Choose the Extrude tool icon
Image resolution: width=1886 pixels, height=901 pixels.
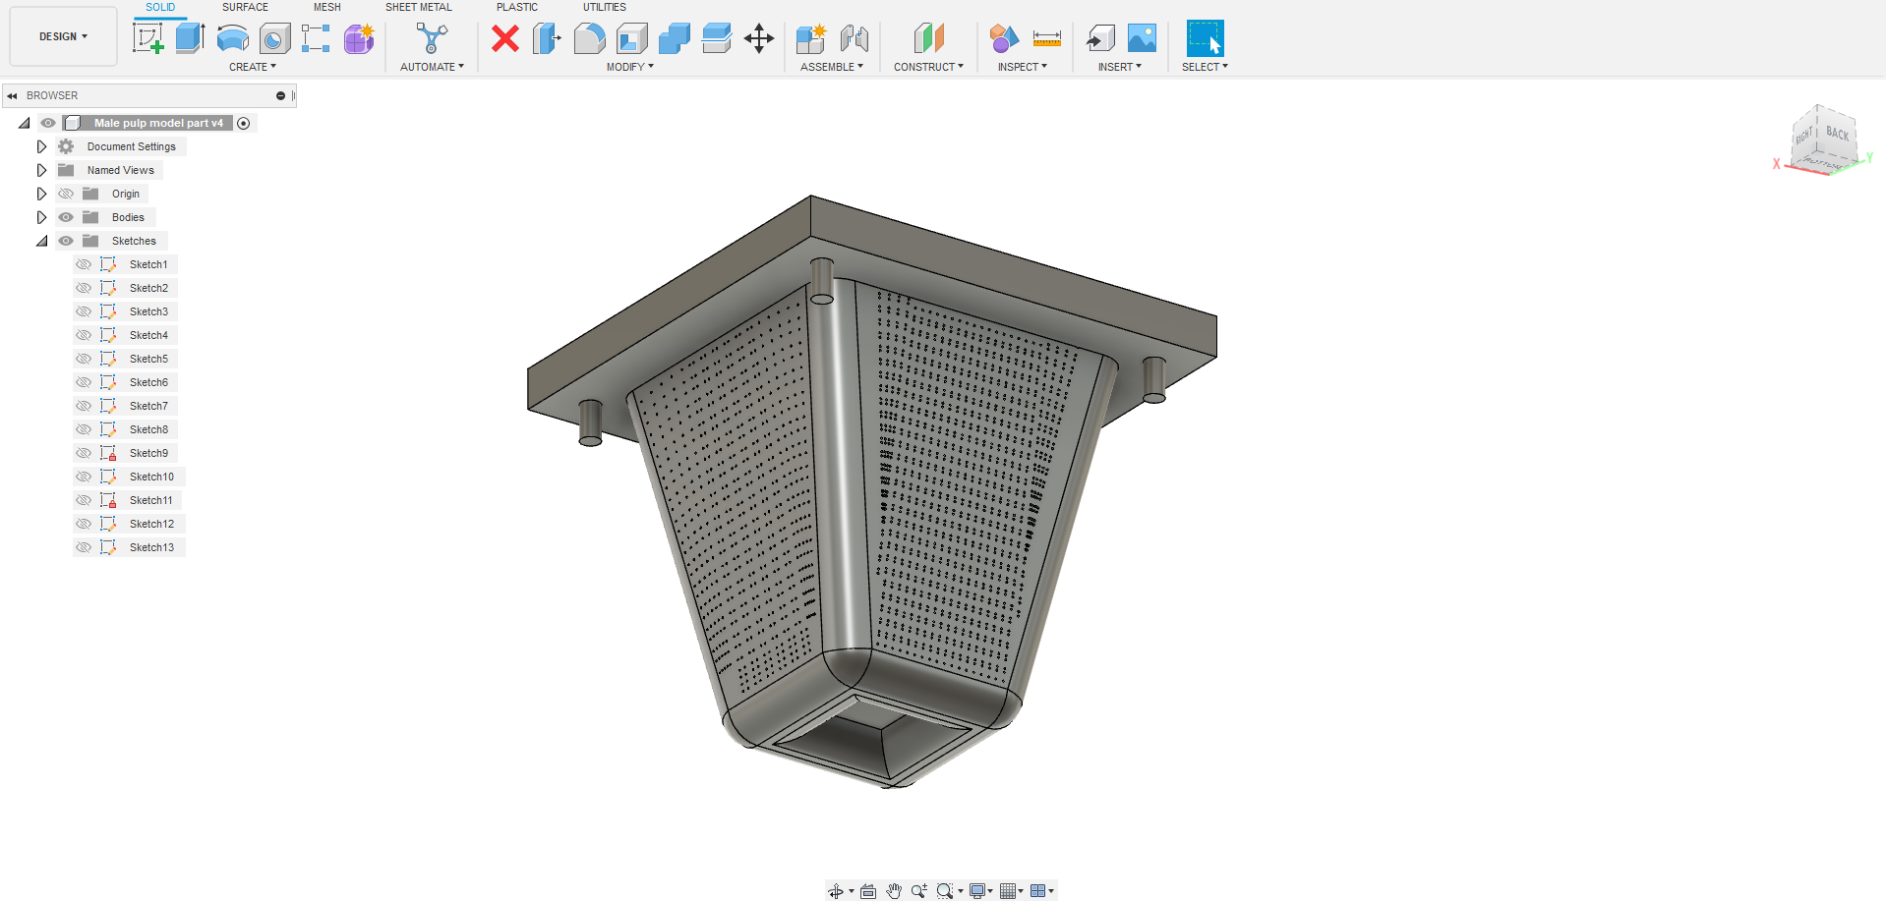point(190,38)
